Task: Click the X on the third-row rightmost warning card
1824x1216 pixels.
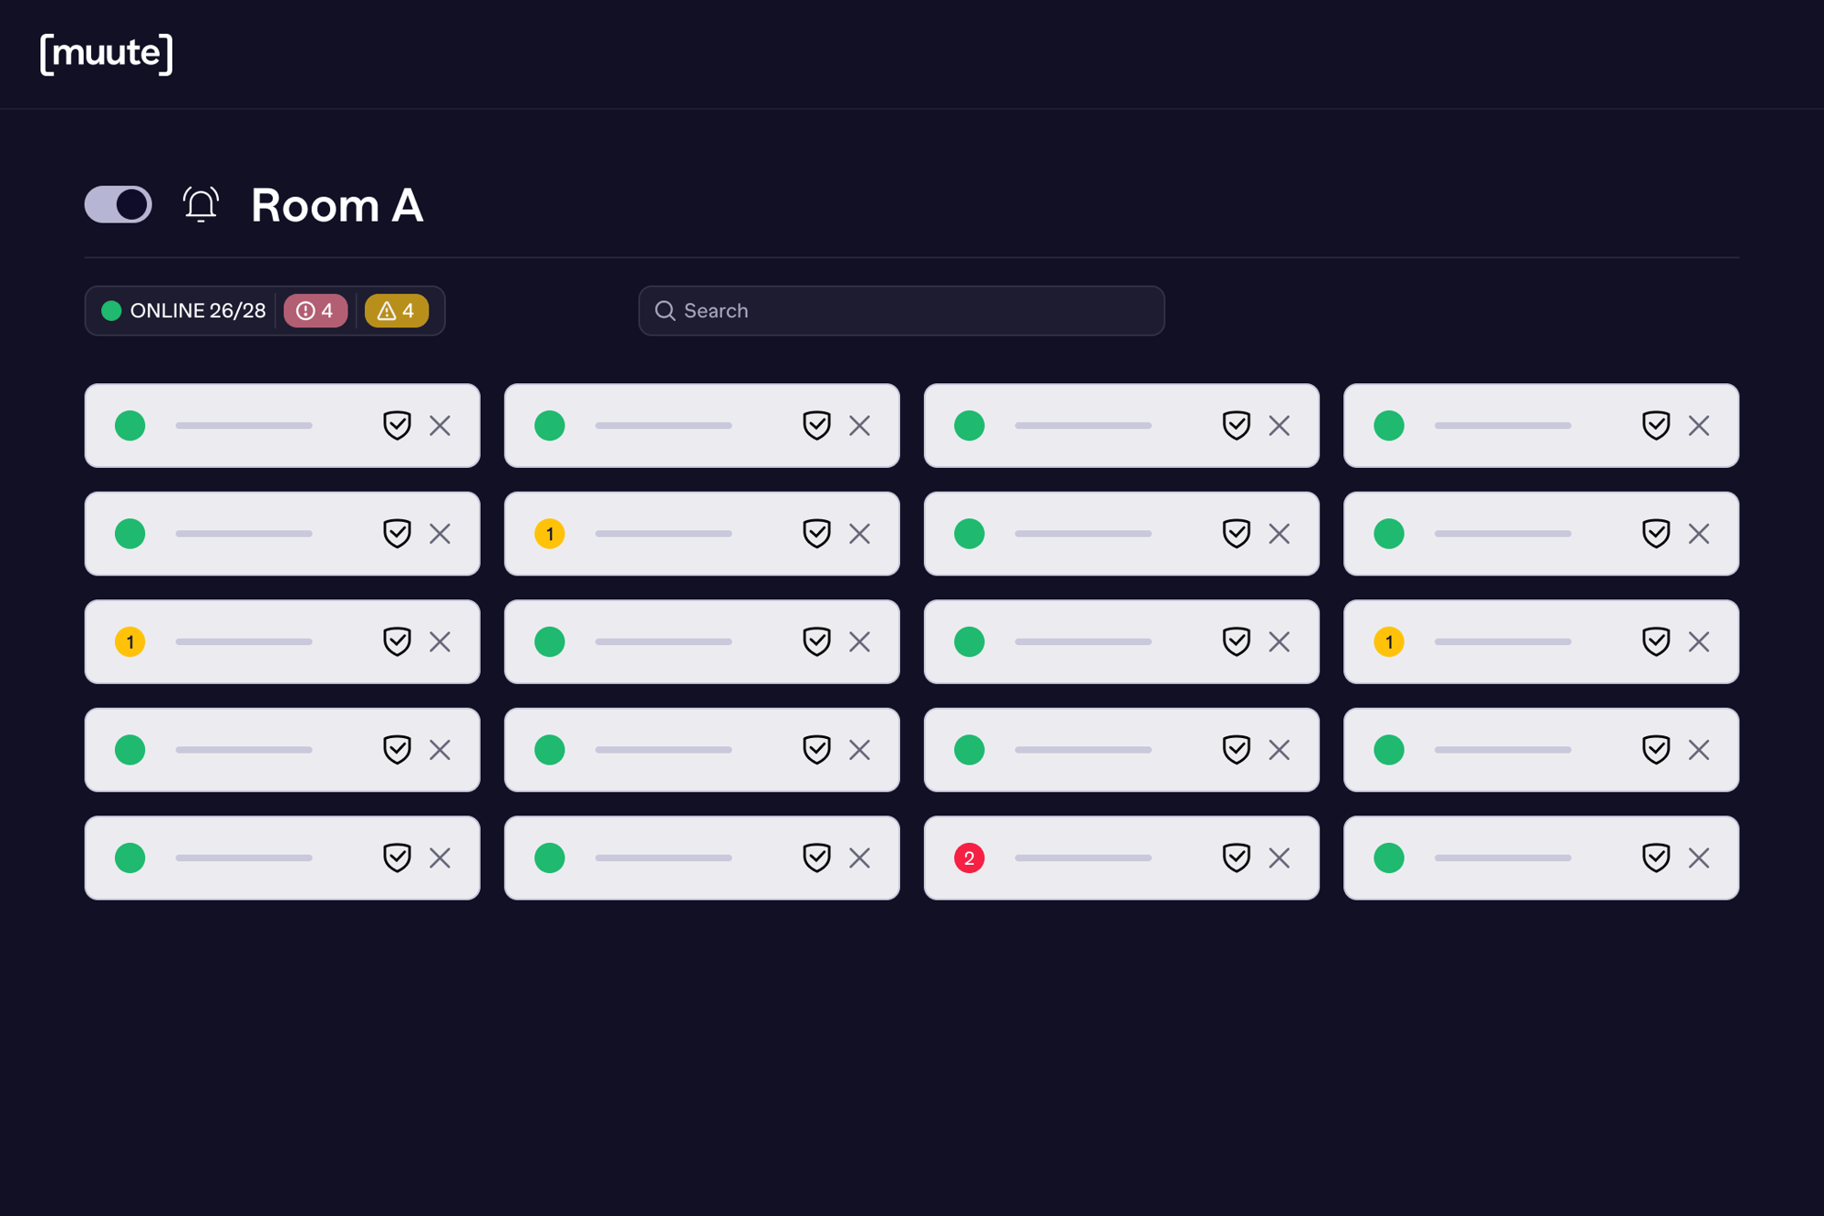Action: click(1698, 641)
